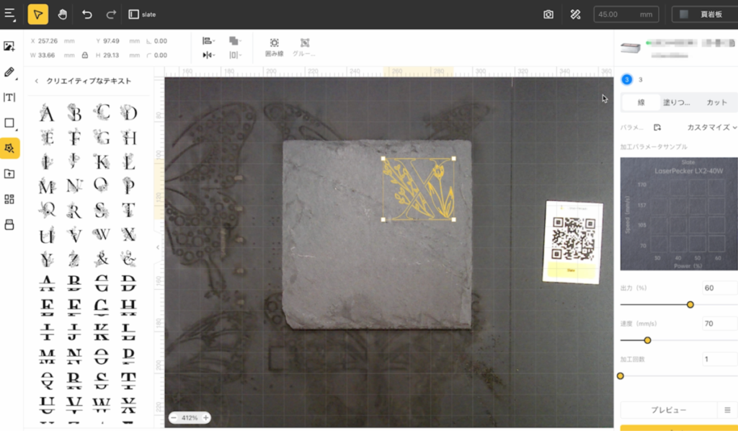Click the プレビュー preview button

coord(668,409)
